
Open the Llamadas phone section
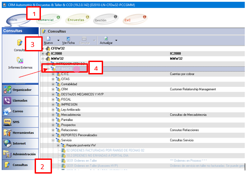point(20,101)
